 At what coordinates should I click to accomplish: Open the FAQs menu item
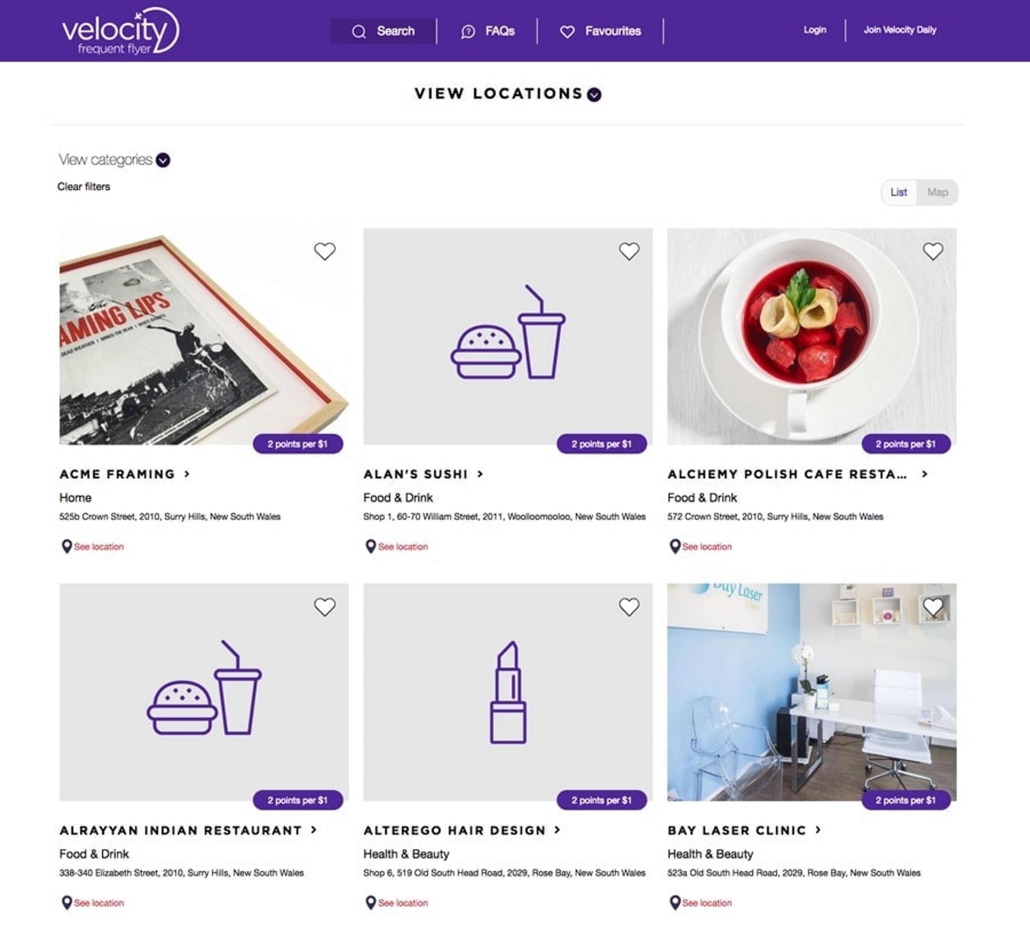coord(488,32)
